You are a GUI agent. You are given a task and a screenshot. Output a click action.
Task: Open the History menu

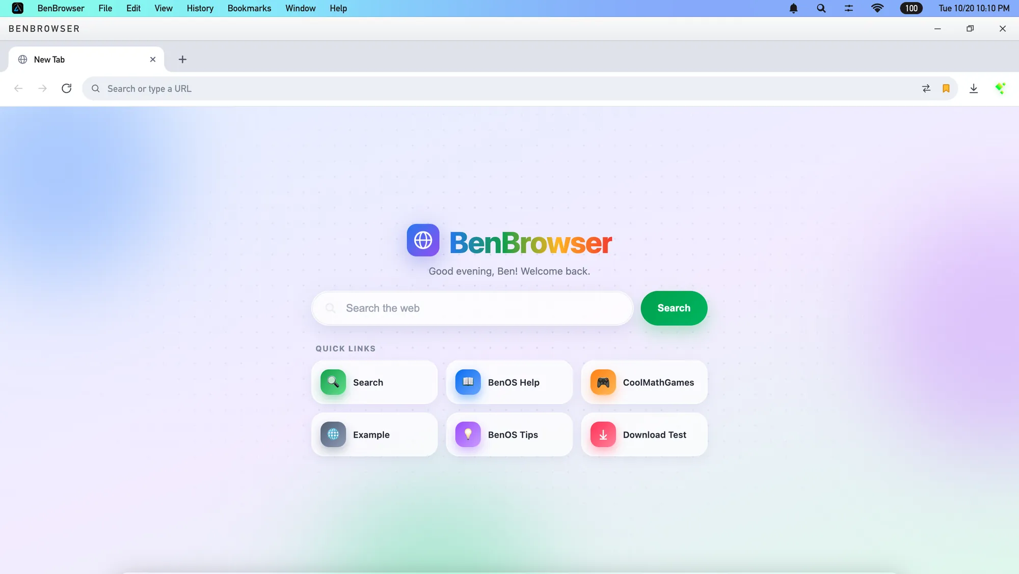tap(200, 8)
